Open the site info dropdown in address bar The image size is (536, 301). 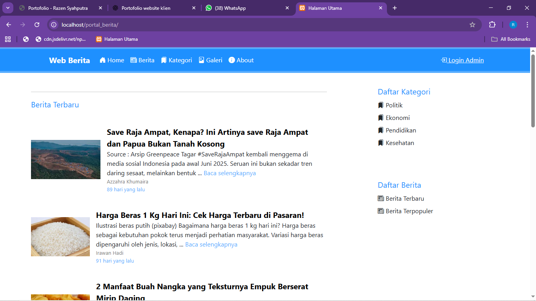point(53,24)
